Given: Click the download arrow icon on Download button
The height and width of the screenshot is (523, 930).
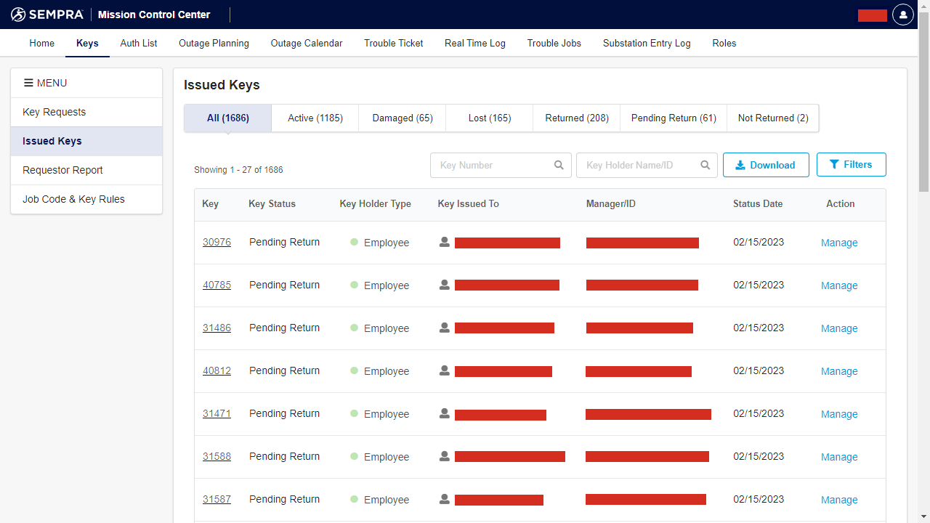Looking at the screenshot, I should 742,165.
